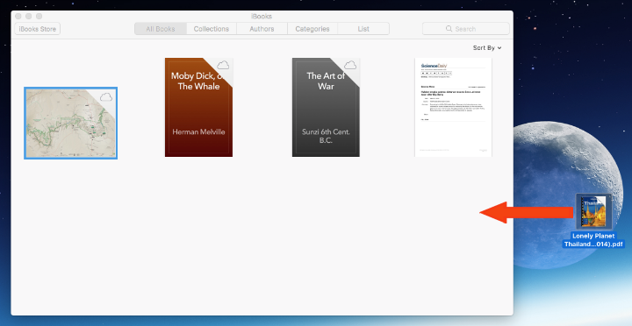
Task: Click the iCloud icon on the map book
Action: click(x=106, y=96)
